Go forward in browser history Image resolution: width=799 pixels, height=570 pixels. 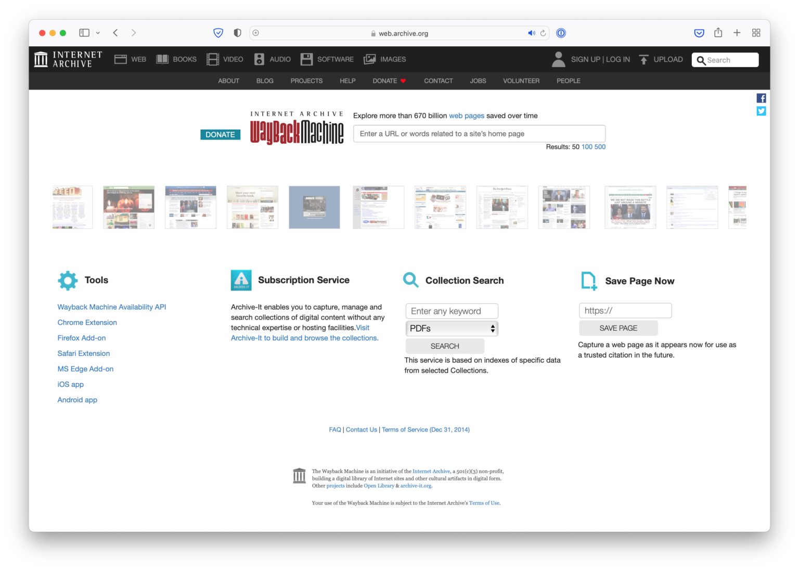(134, 33)
